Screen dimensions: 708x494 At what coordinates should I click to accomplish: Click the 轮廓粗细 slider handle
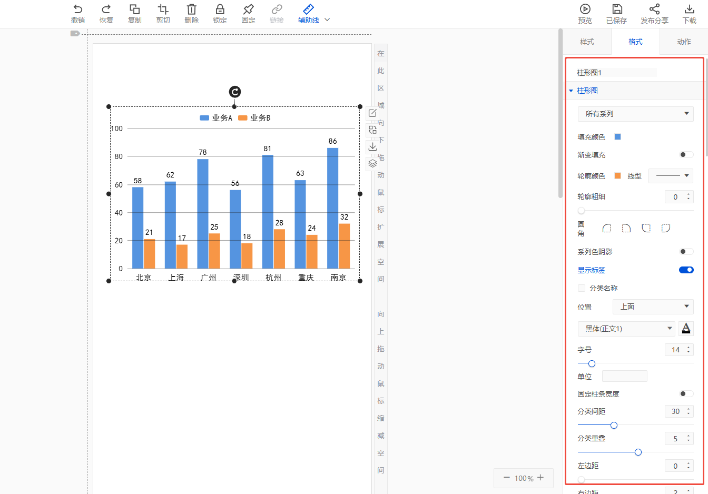pyautogui.click(x=581, y=211)
